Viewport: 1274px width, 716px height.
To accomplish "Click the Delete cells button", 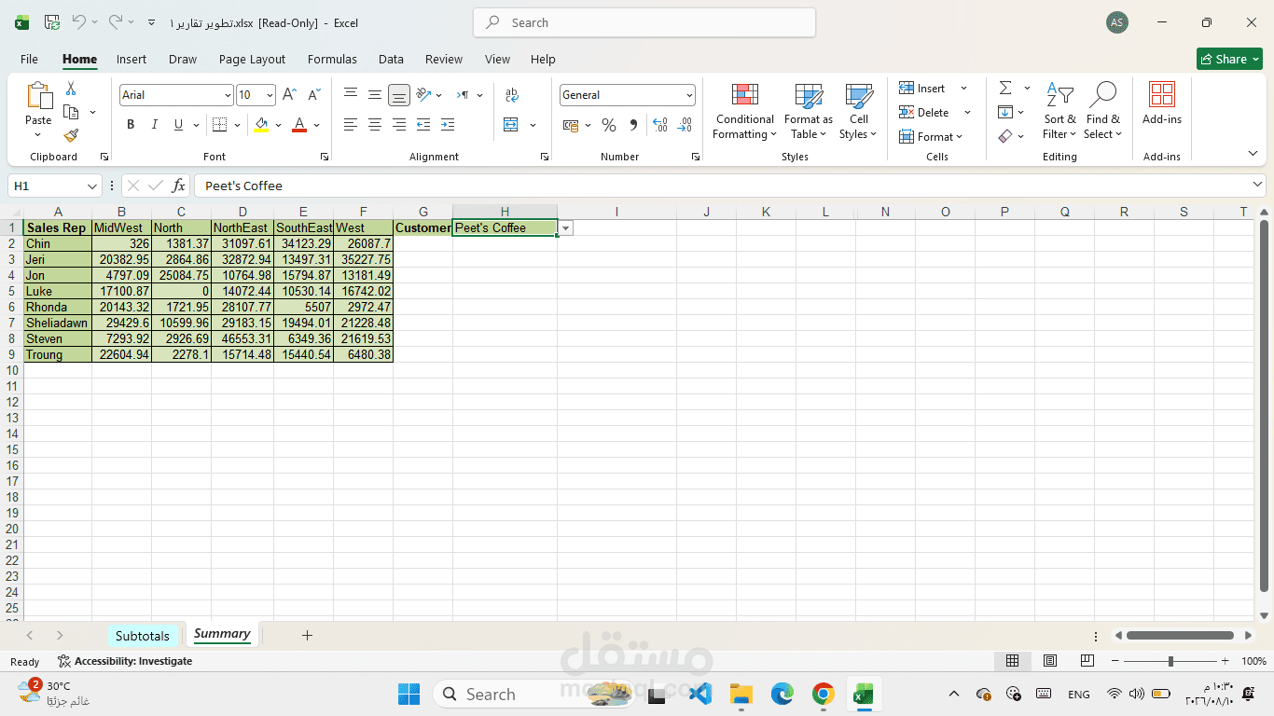I will pos(924,112).
